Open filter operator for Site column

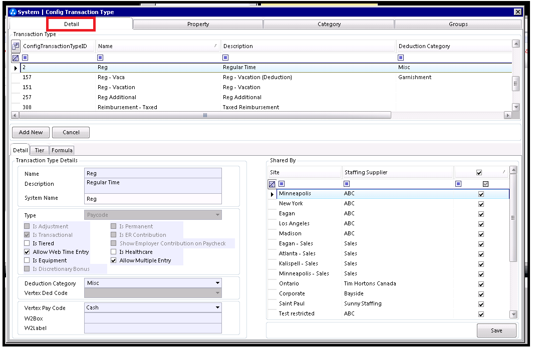click(x=282, y=184)
